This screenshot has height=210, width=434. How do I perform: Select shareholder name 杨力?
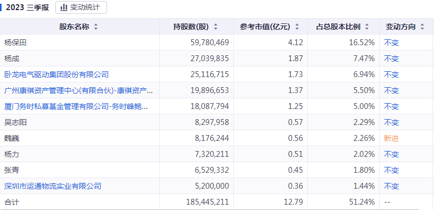tap(12, 154)
